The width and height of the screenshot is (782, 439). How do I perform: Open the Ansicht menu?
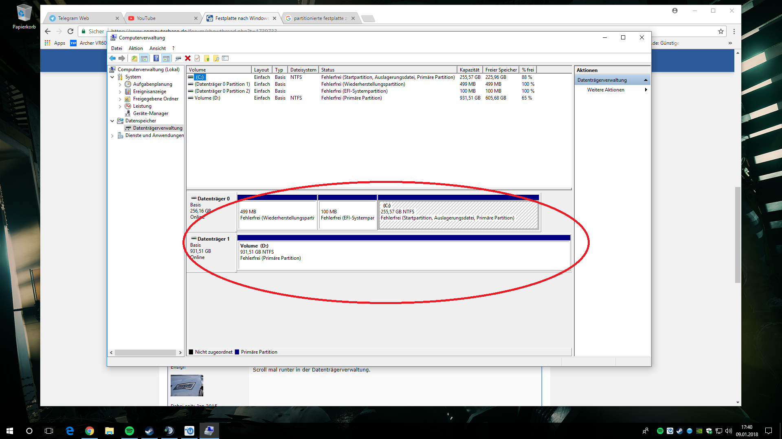click(157, 48)
